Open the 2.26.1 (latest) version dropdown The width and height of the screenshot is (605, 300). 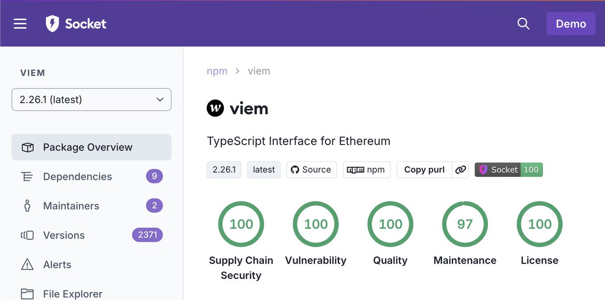pyautogui.click(x=91, y=100)
